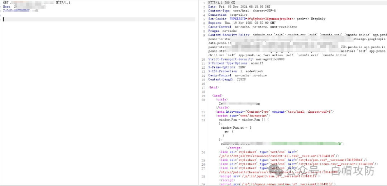Click response line number 9
Screen dimensions: 387x186
(204, 35)
